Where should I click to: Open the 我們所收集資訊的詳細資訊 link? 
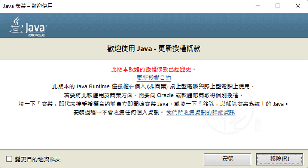tap(200, 113)
